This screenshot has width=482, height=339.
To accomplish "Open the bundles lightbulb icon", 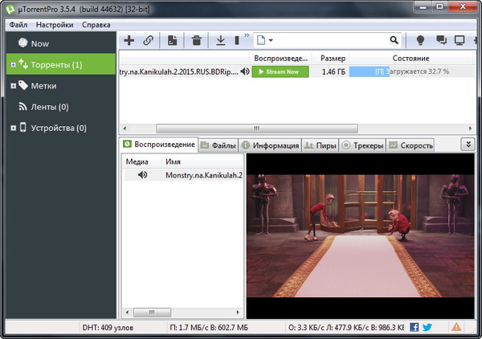I will (419, 39).
